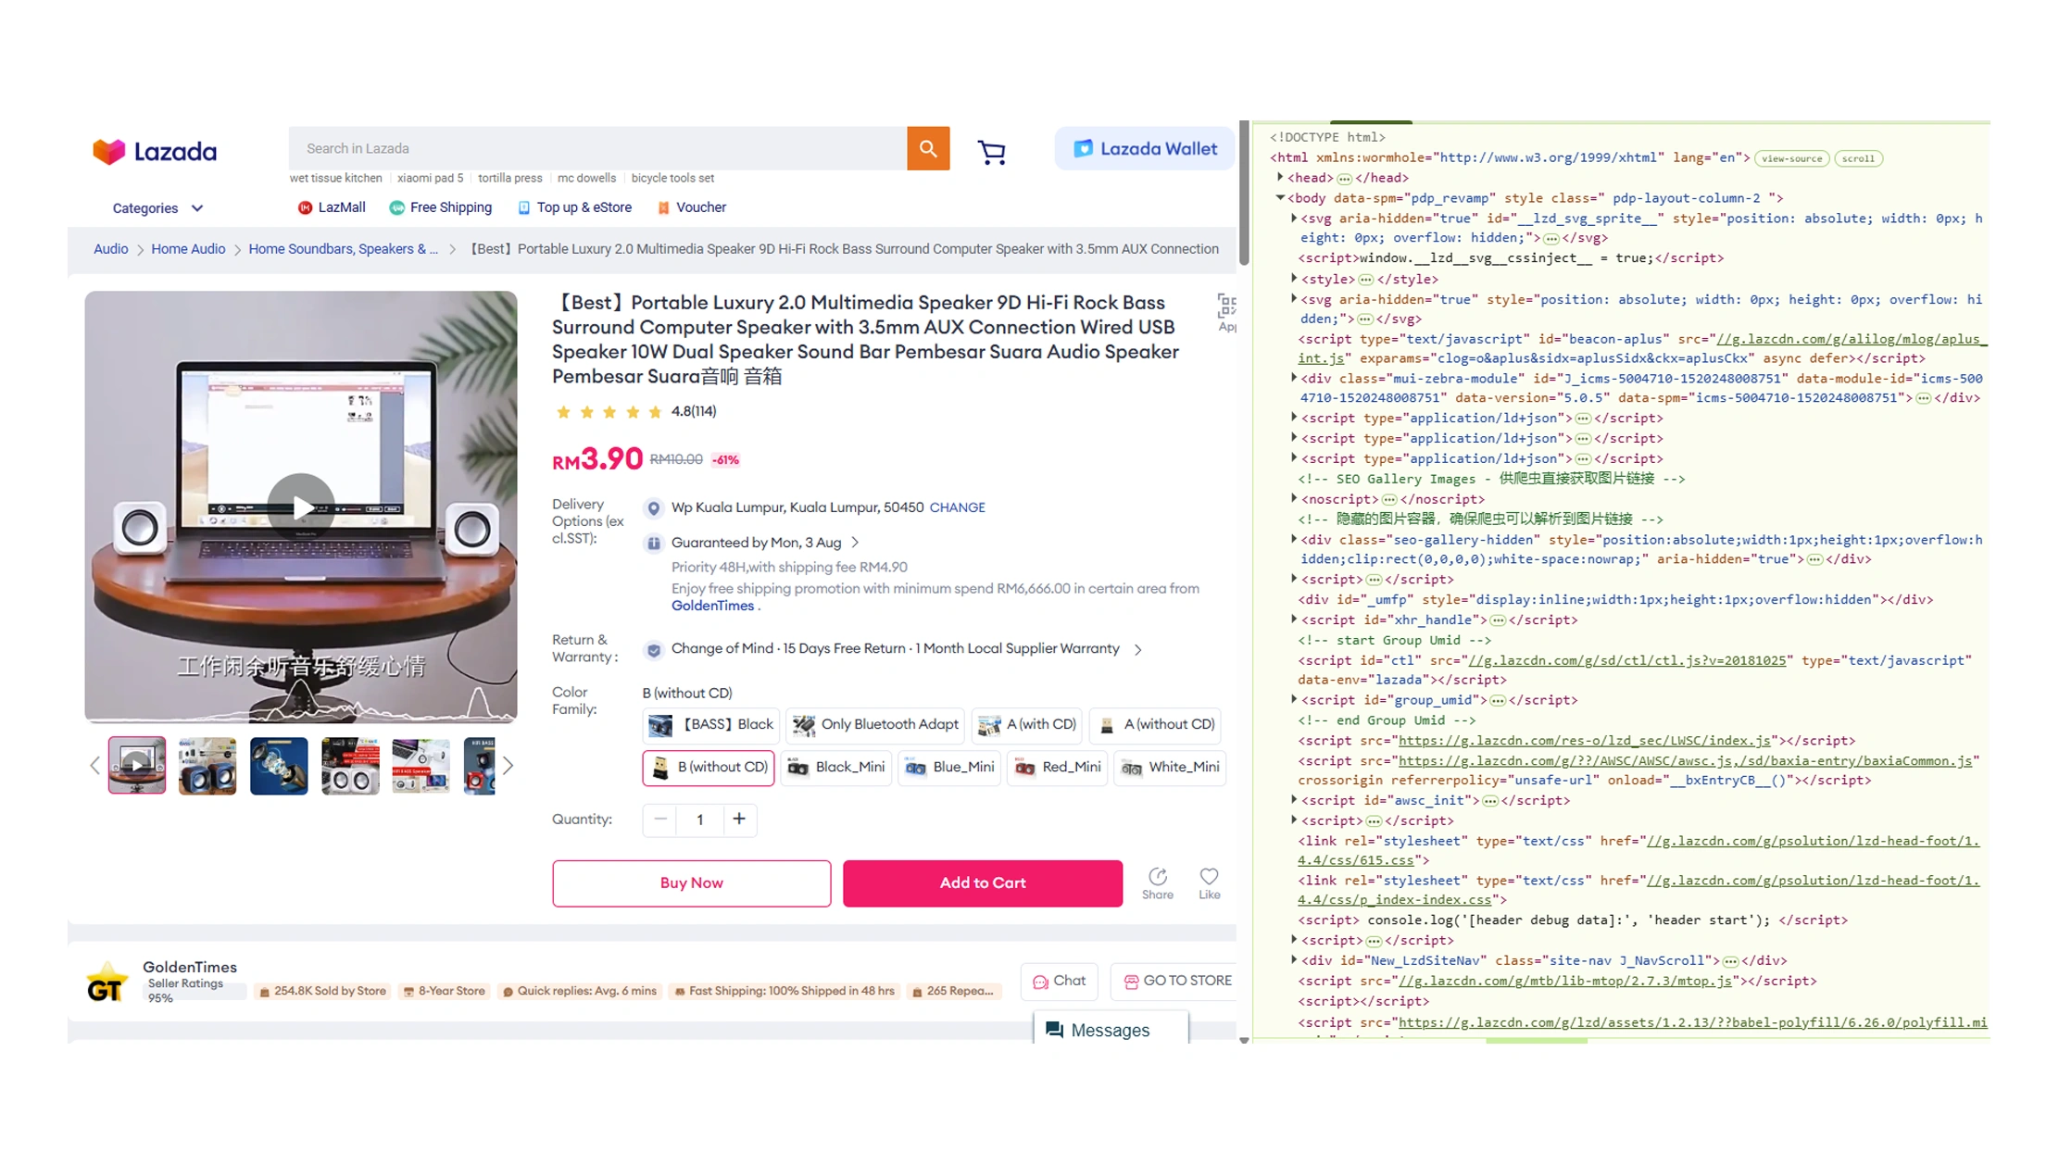Viewport: 2059px width, 1164px height.
Task: Choose the Red_Mini color
Action: [x=1057, y=767]
